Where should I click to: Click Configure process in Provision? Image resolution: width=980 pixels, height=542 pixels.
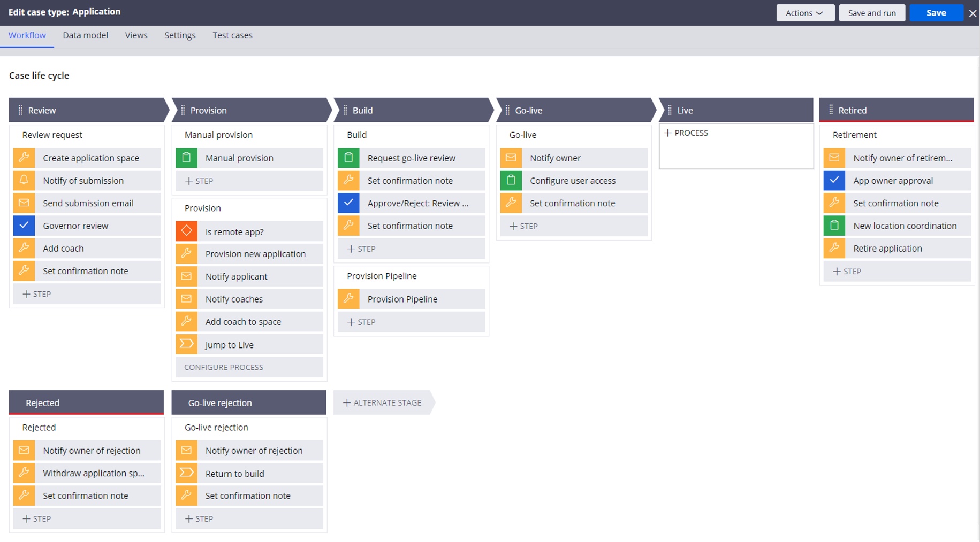pos(249,367)
